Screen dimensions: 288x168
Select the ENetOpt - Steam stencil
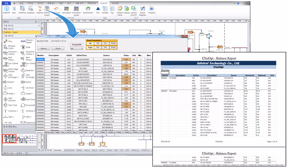(21, 32)
